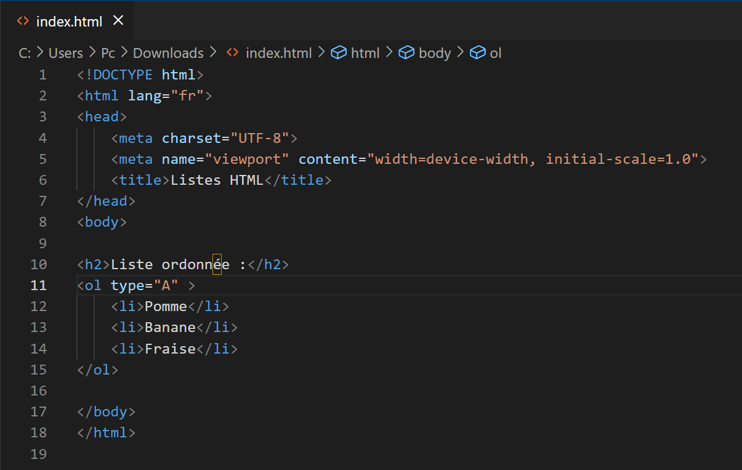The width and height of the screenshot is (742, 470).
Task: Click the "A" attribute value
Action: (166, 286)
